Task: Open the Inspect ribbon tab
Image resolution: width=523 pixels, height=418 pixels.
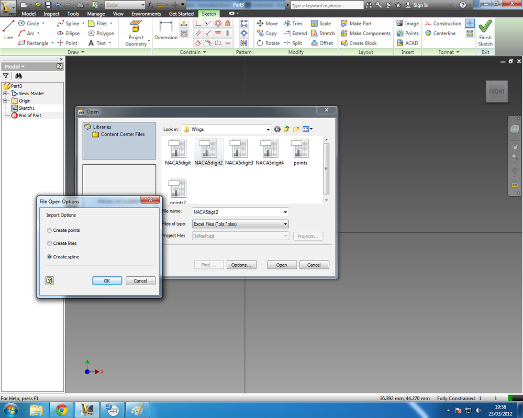Action: point(51,14)
